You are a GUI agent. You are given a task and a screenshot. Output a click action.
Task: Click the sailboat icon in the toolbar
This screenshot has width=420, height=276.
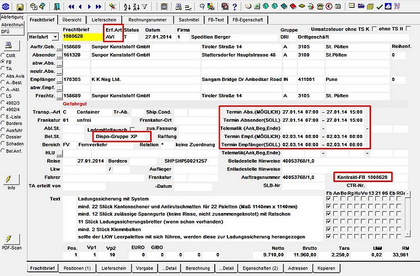388,6
